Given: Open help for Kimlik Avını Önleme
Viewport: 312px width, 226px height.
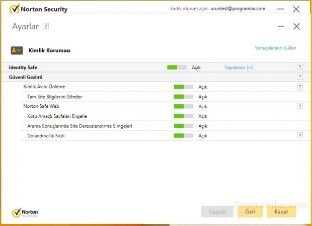Looking at the screenshot, I should [x=300, y=87].
